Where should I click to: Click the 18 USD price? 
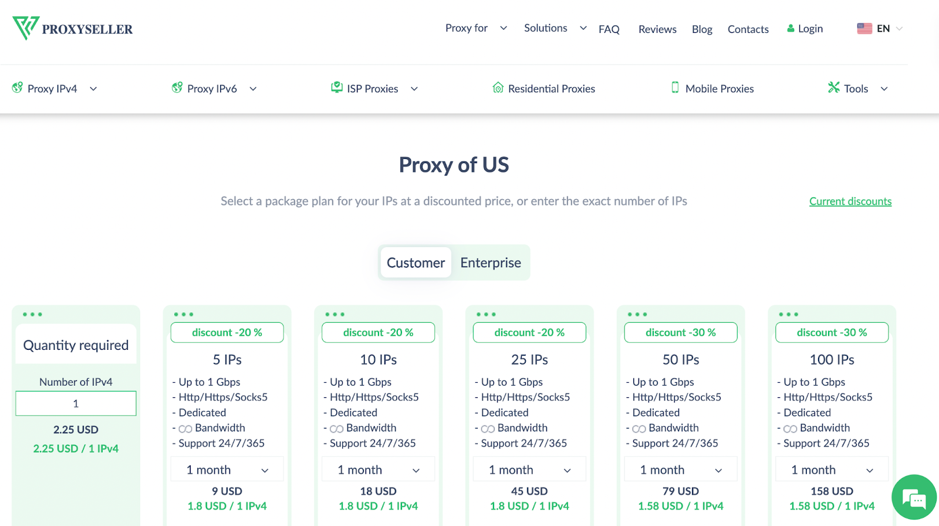click(x=379, y=491)
